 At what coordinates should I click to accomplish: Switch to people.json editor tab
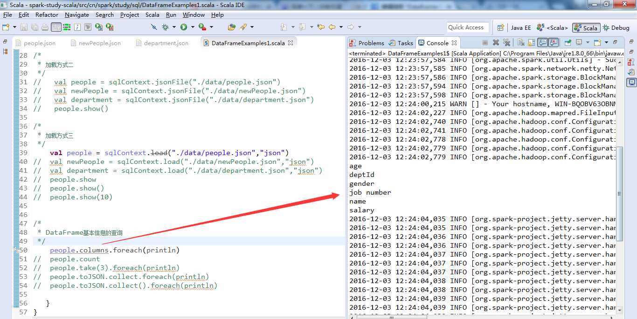point(35,43)
